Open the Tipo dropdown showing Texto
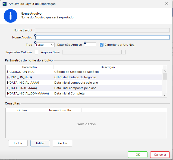This screenshot has width=173, height=160. click(x=45, y=45)
